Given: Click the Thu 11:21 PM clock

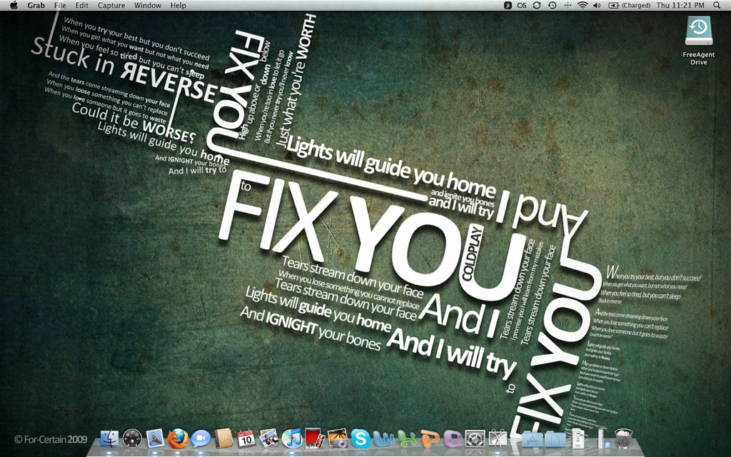Looking at the screenshot, I should coord(680,6).
